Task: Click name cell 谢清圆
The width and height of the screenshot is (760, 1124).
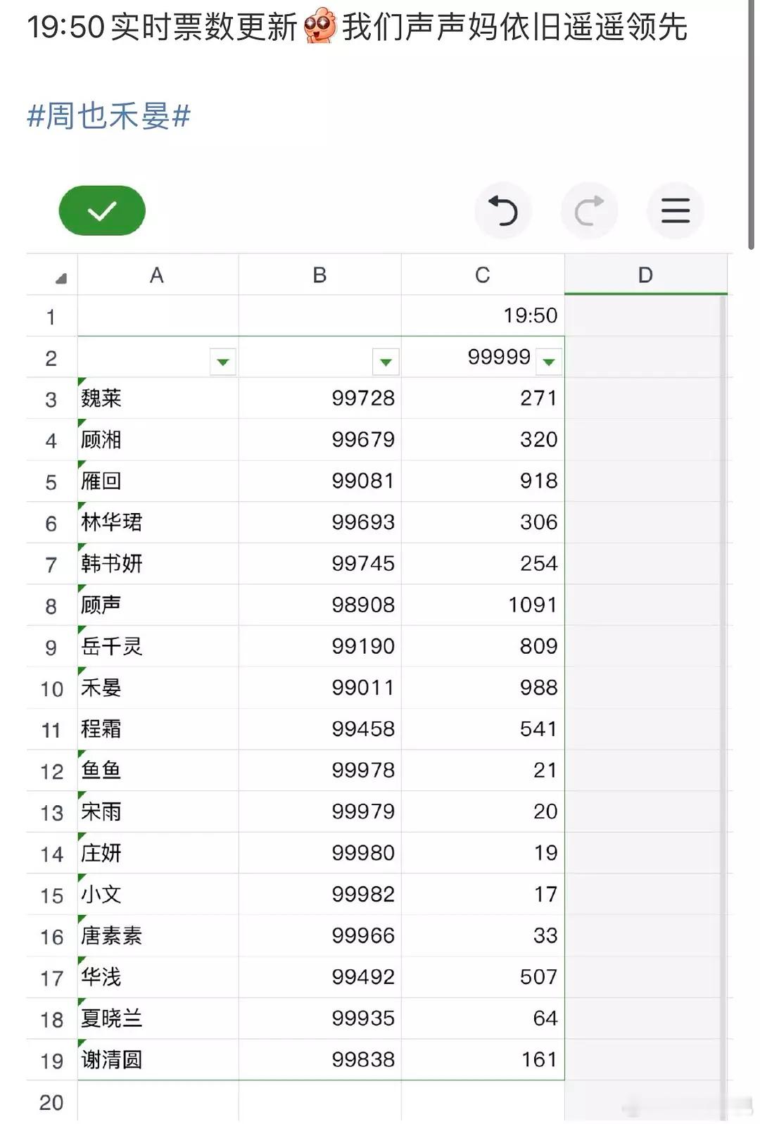Action: (x=158, y=1060)
